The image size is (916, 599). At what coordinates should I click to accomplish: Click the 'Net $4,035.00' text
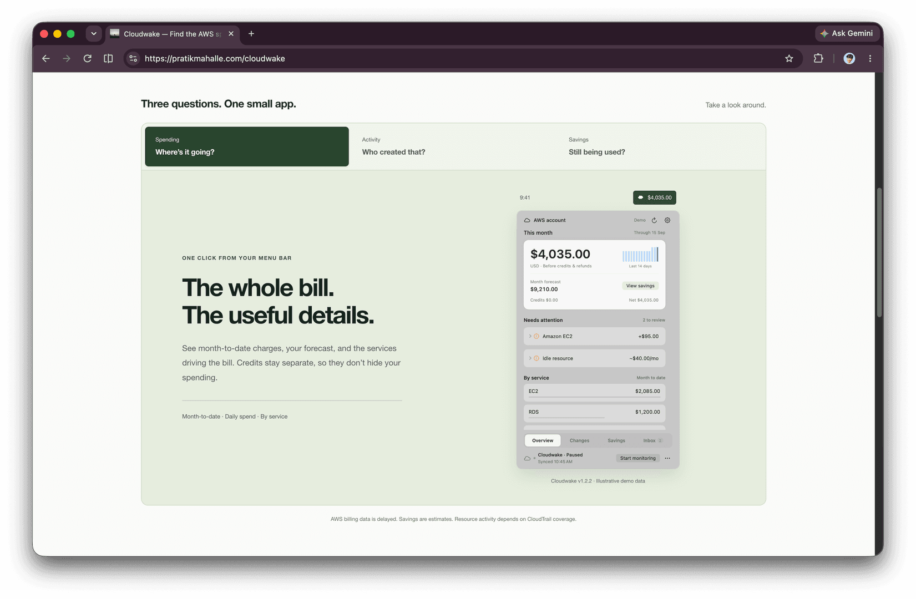[644, 300]
